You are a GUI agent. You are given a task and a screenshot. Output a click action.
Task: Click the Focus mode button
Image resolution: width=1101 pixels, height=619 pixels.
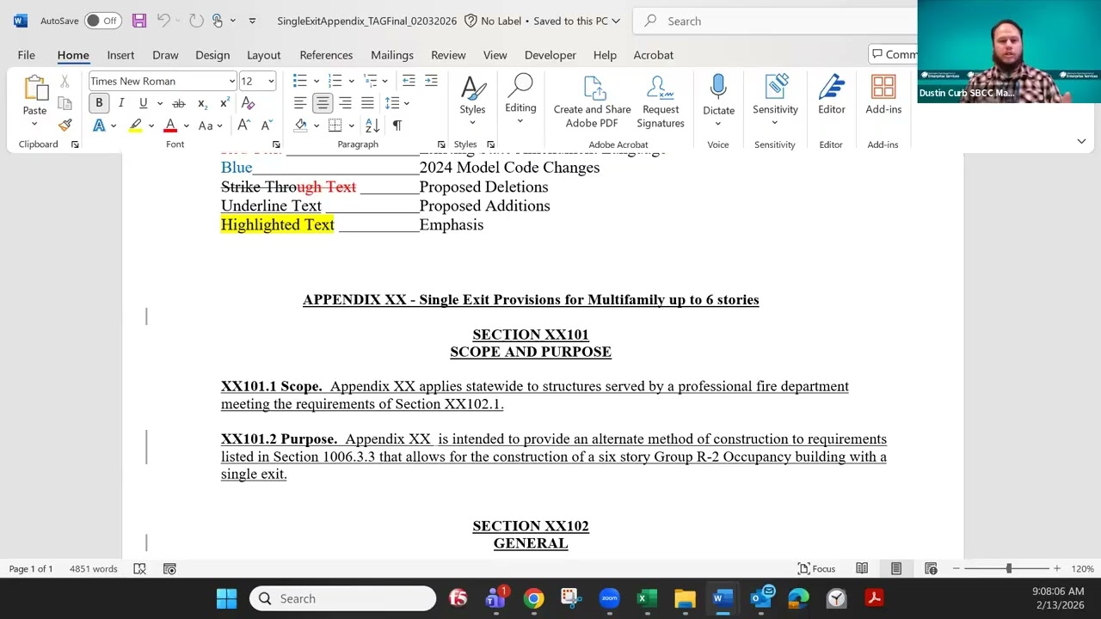(816, 568)
